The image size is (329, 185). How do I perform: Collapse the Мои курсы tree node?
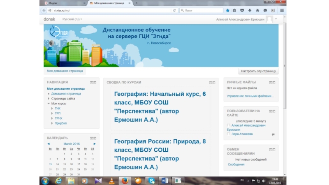(49, 104)
